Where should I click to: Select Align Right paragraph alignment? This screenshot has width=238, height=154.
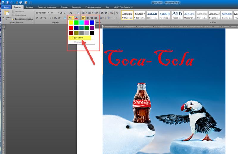coord(92,18)
